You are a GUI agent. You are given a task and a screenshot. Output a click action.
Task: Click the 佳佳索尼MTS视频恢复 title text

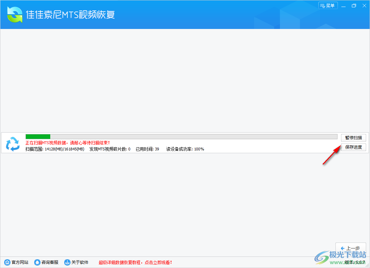[70, 15]
